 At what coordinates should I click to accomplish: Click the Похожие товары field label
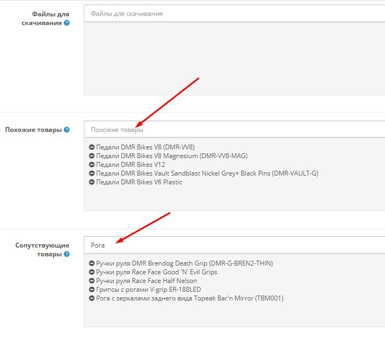pos(33,130)
